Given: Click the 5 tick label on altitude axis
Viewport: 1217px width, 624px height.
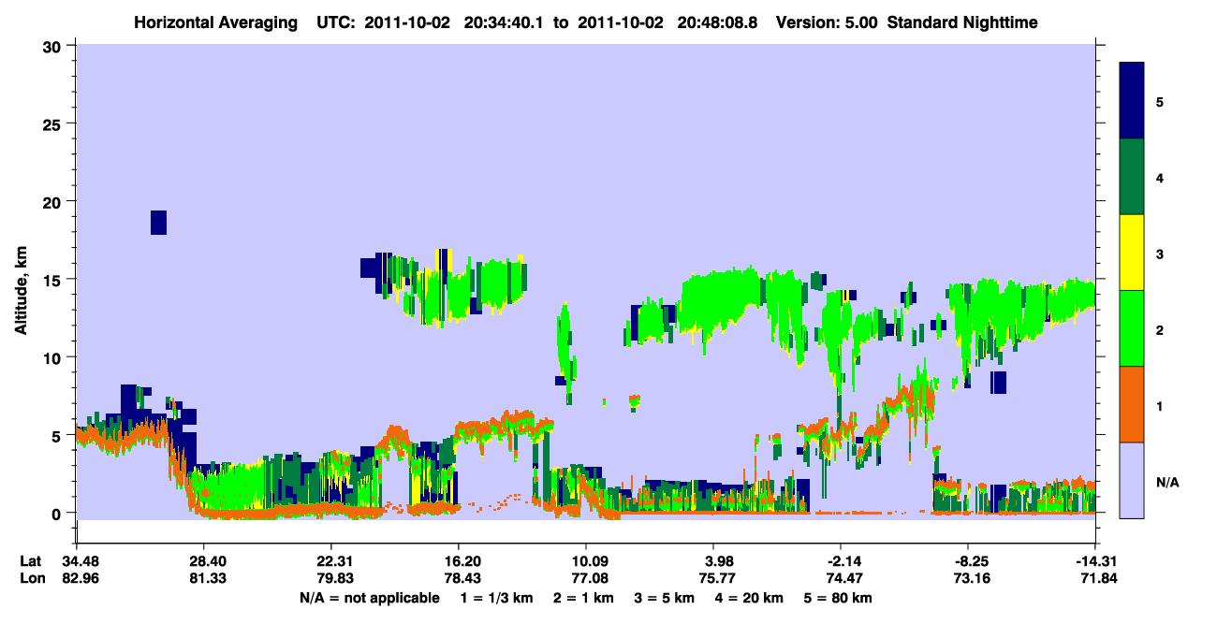Looking at the screenshot, I should point(57,435).
